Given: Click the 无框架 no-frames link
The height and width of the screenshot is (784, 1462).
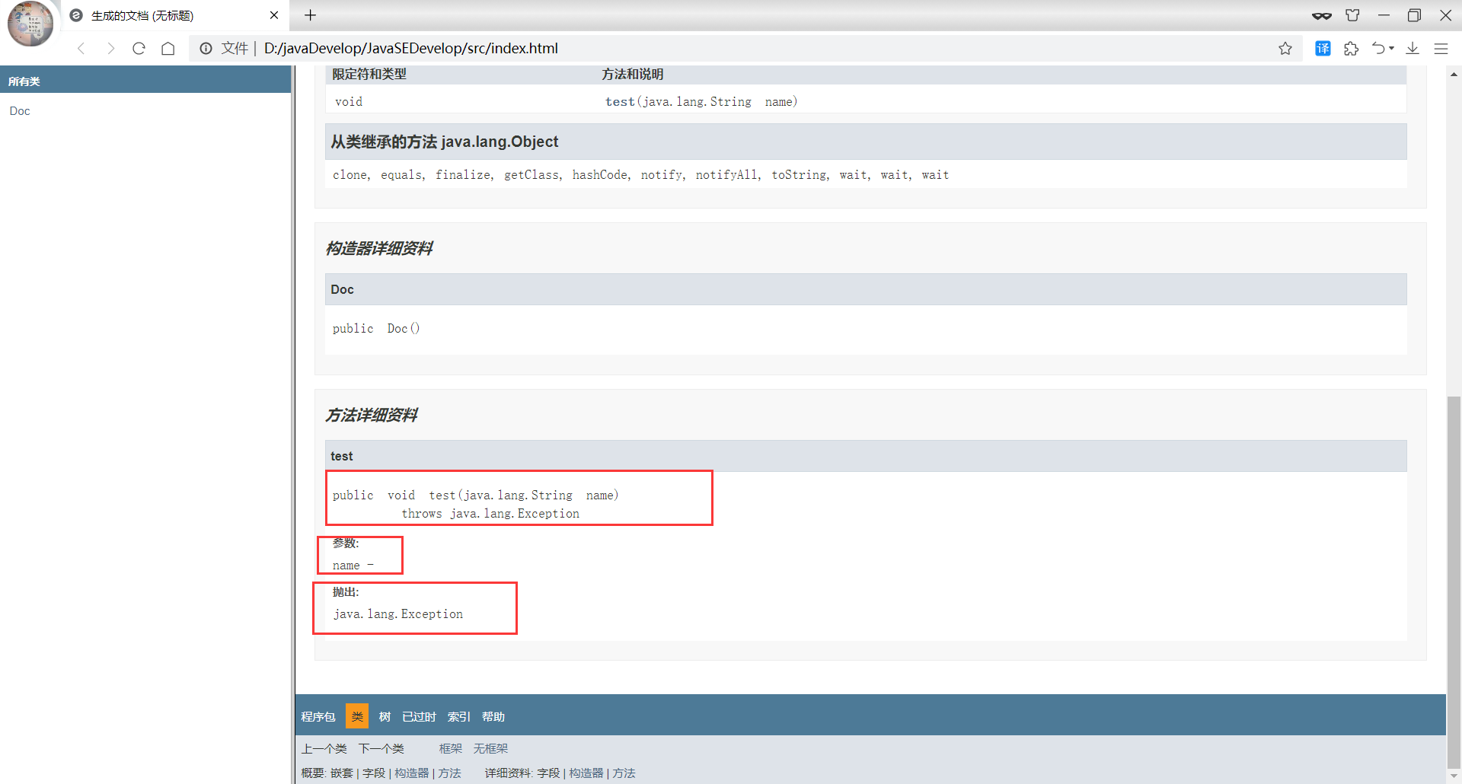Looking at the screenshot, I should [490, 749].
